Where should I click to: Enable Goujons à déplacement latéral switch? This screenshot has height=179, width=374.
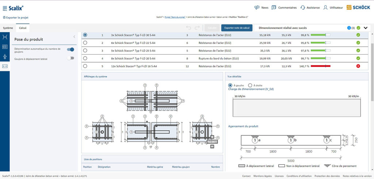coord(70,58)
